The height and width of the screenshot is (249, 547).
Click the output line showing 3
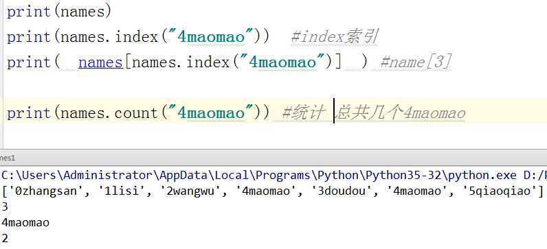pyautogui.click(x=5, y=207)
